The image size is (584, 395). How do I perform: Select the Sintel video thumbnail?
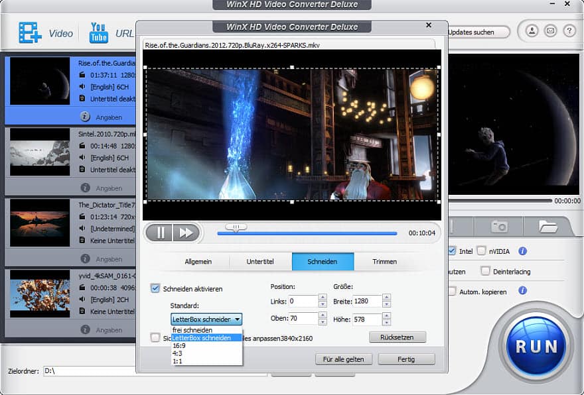point(40,152)
